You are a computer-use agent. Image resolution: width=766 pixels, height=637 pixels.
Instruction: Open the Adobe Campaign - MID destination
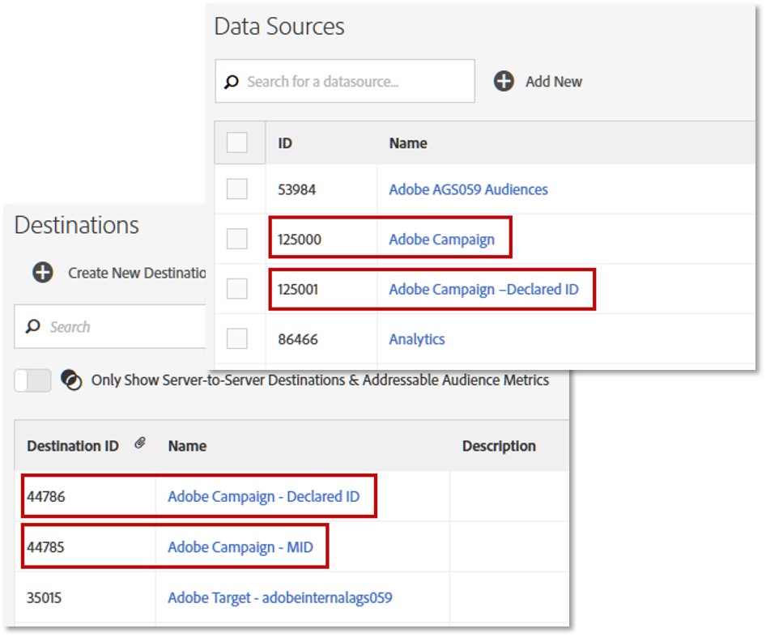pyautogui.click(x=240, y=547)
